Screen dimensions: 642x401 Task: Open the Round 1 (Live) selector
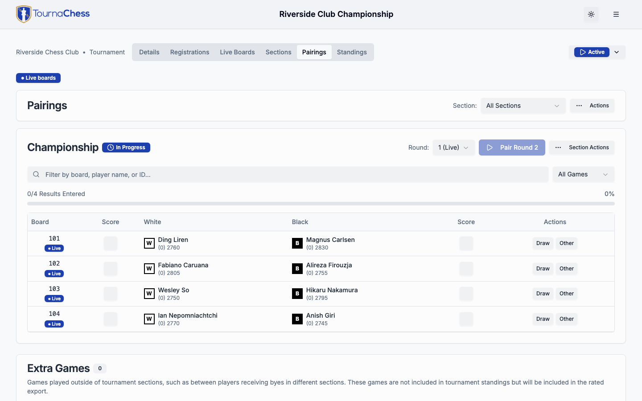(453, 147)
